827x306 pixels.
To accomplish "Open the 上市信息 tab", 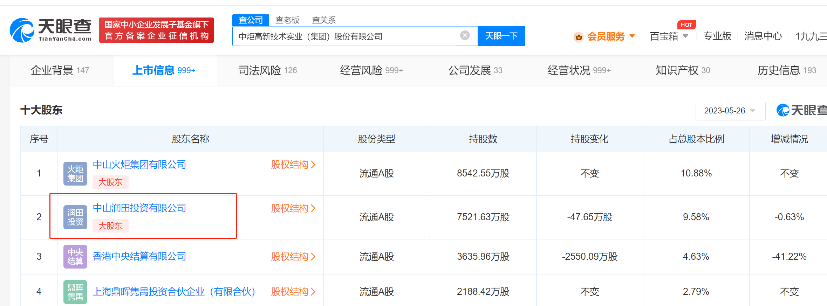I will point(164,70).
